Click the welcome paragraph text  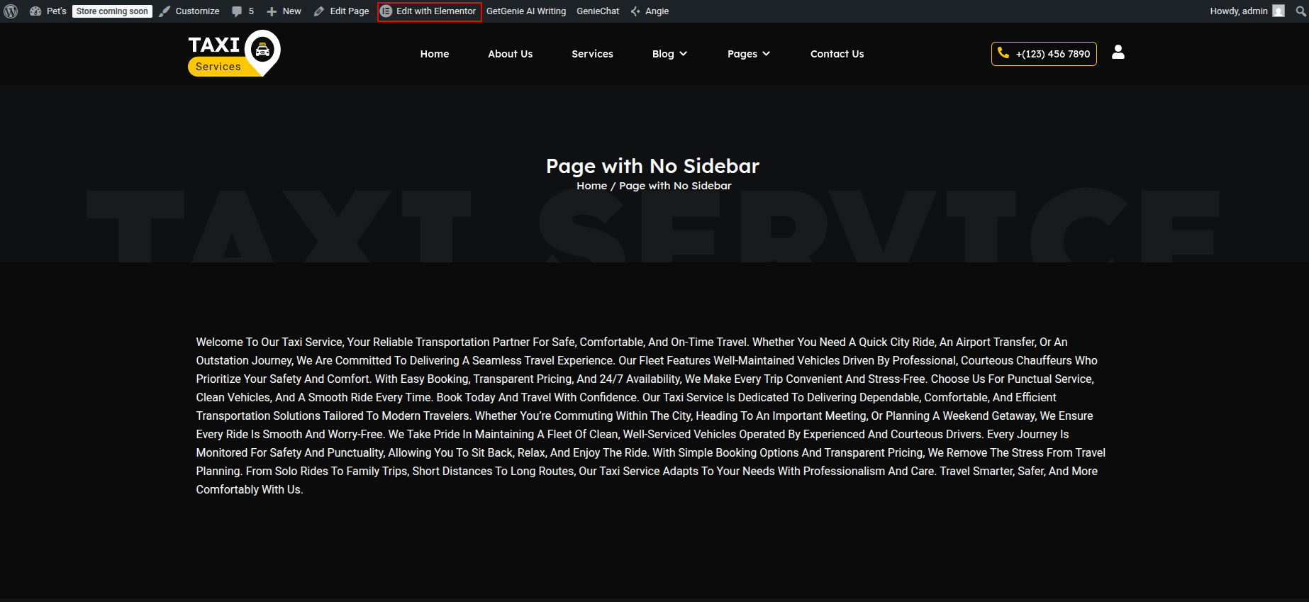[651, 416]
